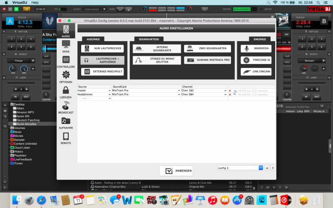Open the Help menu
Screen dimensions: 333x208
(35, 2)
